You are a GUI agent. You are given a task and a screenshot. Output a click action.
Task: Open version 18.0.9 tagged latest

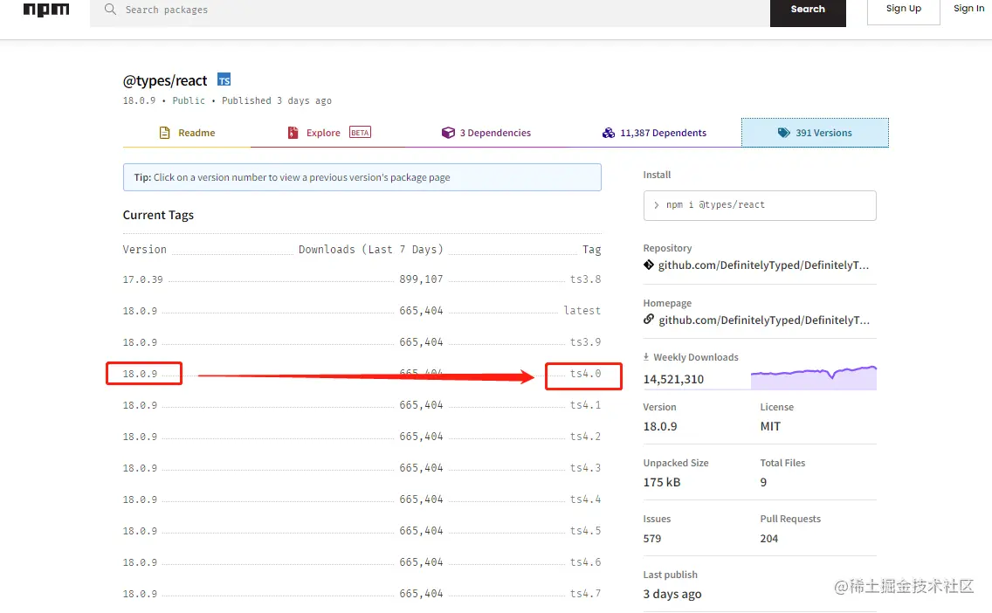click(140, 311)
